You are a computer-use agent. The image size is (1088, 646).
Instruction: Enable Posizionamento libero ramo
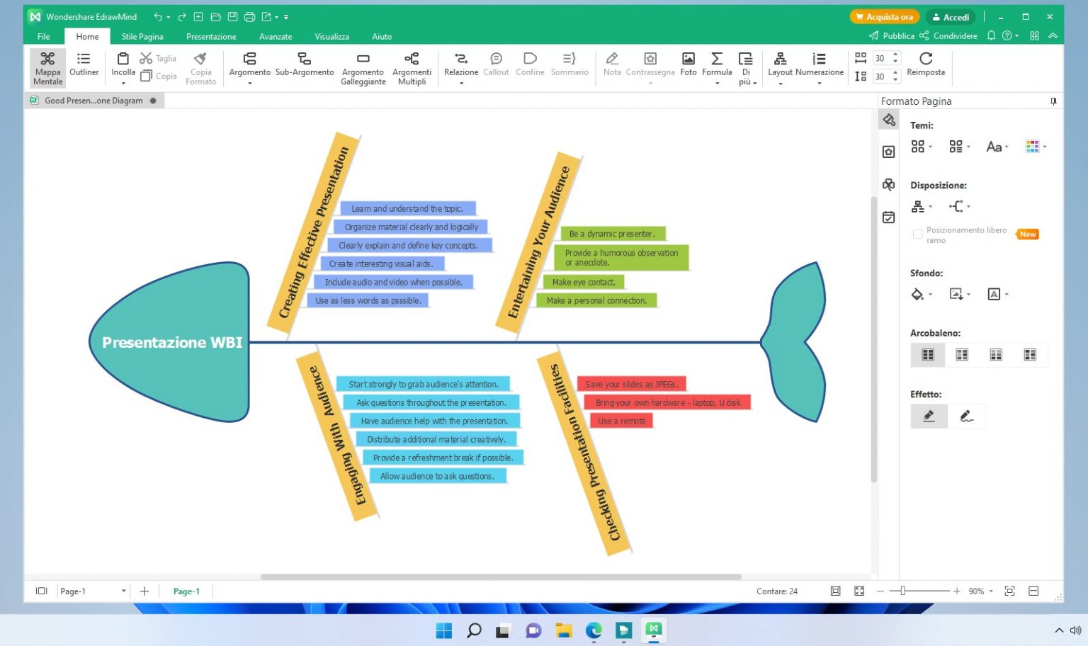pos(917,234)
